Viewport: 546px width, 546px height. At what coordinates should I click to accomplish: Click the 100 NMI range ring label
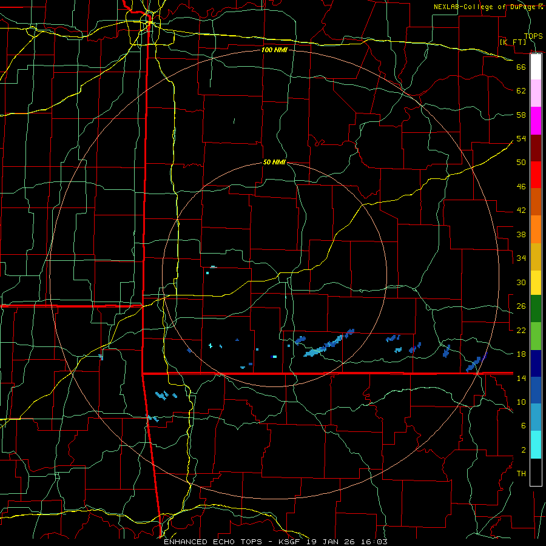click(274, 50)
